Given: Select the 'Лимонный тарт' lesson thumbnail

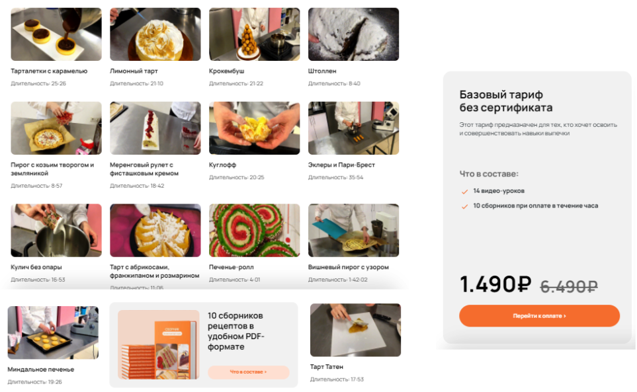Looking at the screenshot, I should [155, 34].
